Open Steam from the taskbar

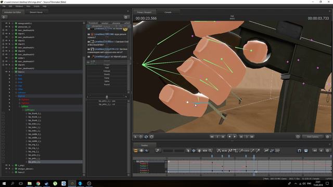[46, 183]
